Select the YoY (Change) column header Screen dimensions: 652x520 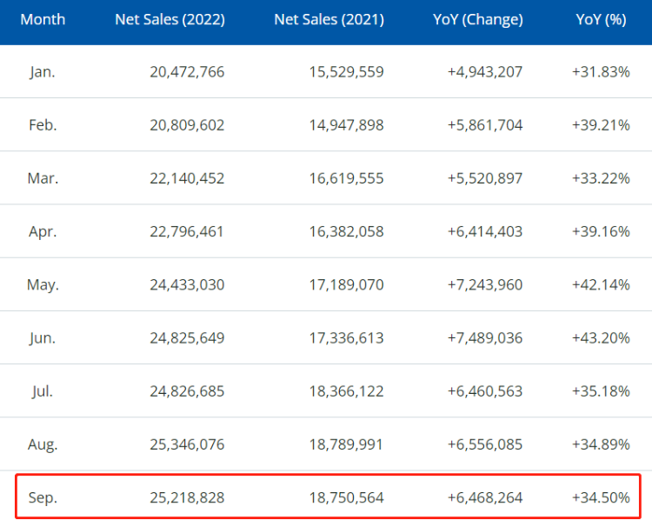point(477,19)
